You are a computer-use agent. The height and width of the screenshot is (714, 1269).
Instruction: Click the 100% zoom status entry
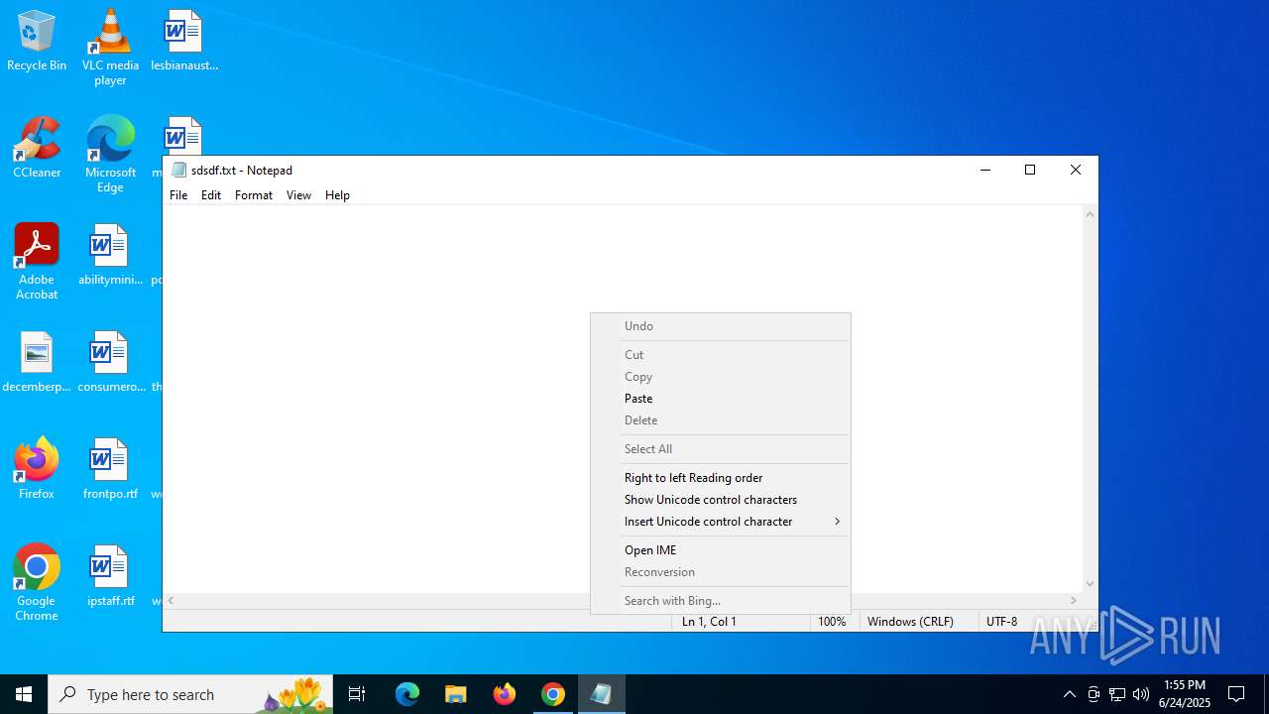tap(832, 622)
